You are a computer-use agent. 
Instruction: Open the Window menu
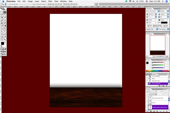pos(63,1)
